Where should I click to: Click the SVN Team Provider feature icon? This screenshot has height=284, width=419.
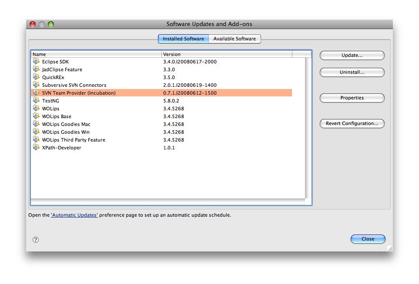(36, 92)
